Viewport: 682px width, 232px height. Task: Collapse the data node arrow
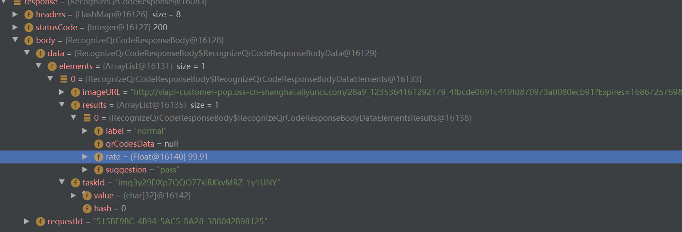coord(27,53)
